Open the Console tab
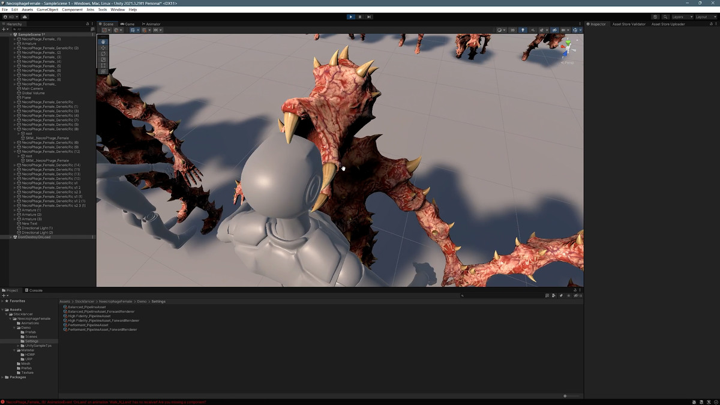The width and height of the screenshot is (720, 405). pyautogui.click(x=35, y=290)
